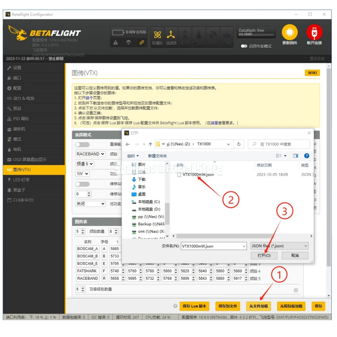Open the LED Strip tab
Screen dimensions: 337x337
pyautogui.click(x=34, y=180)
